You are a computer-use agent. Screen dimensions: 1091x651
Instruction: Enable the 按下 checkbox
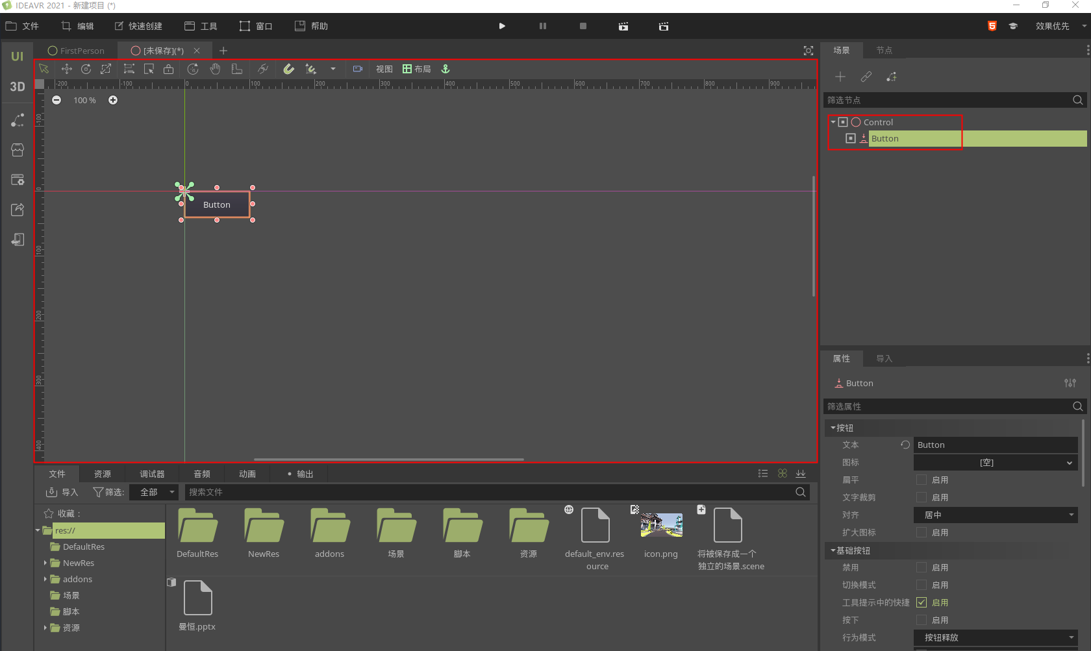click(922, 620)
